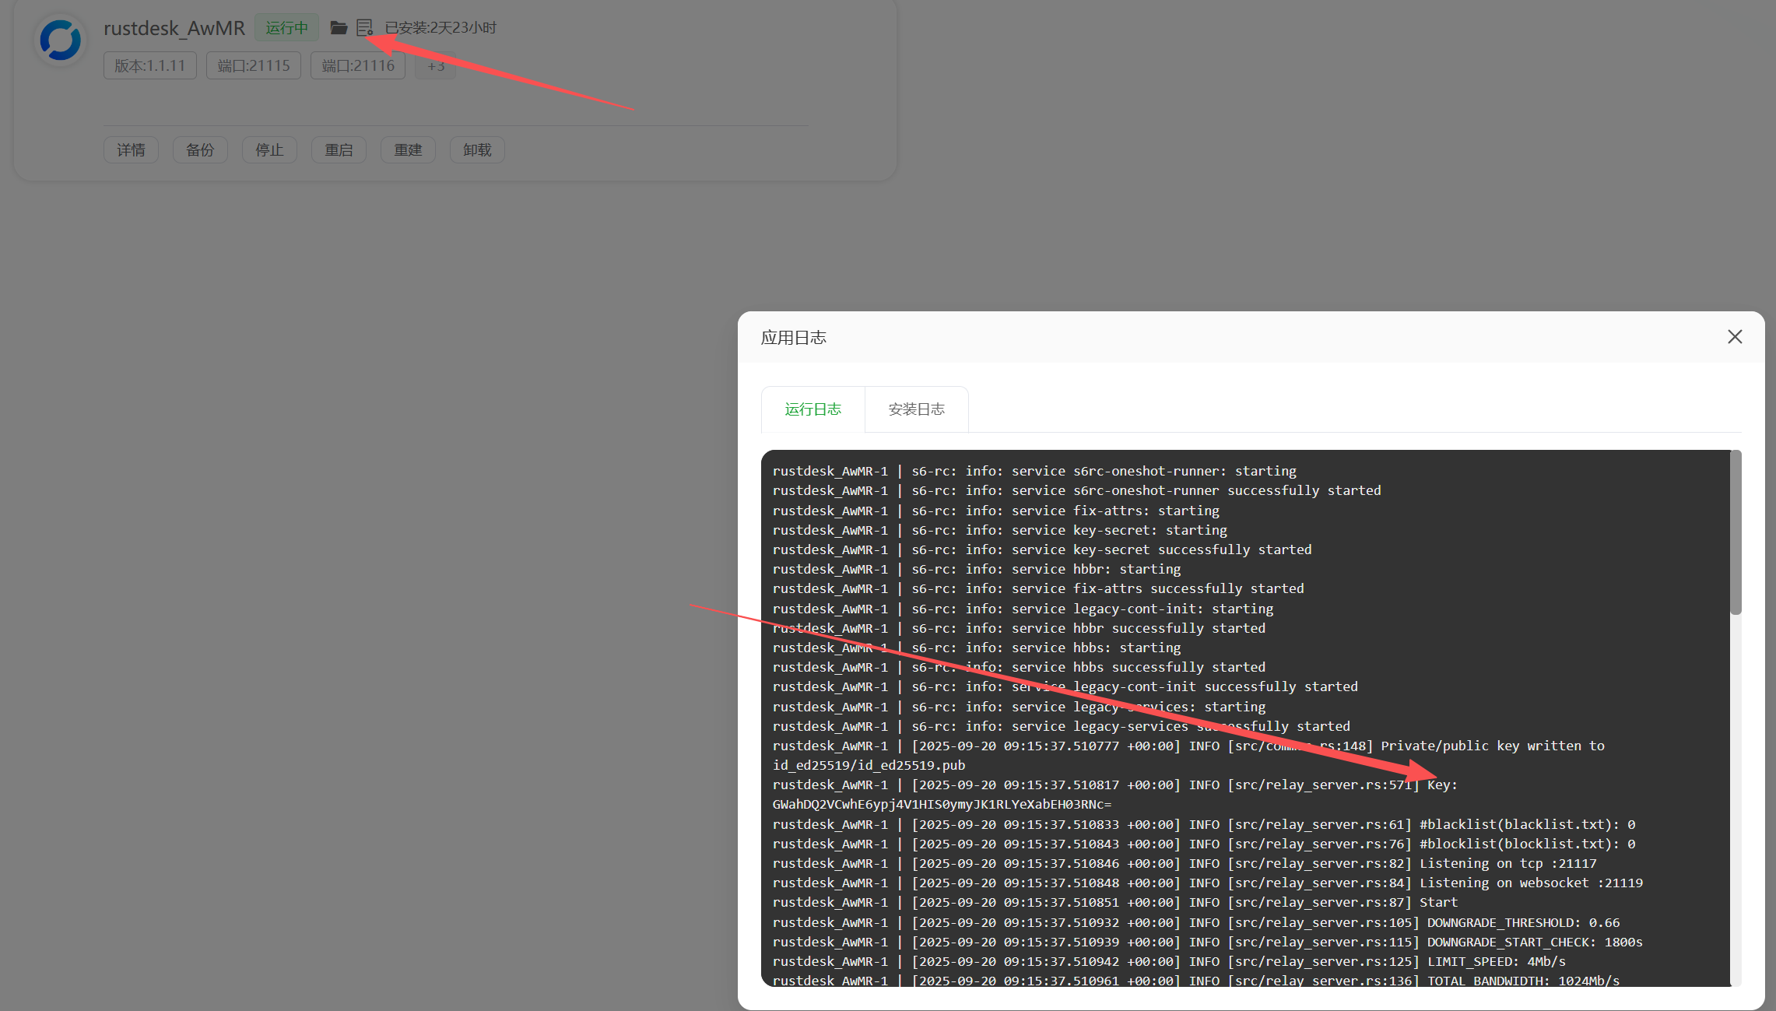Switch to the 运行日志 tab
The height and width of the screenshot is (1011, 1776).
(x=813, y=409)
